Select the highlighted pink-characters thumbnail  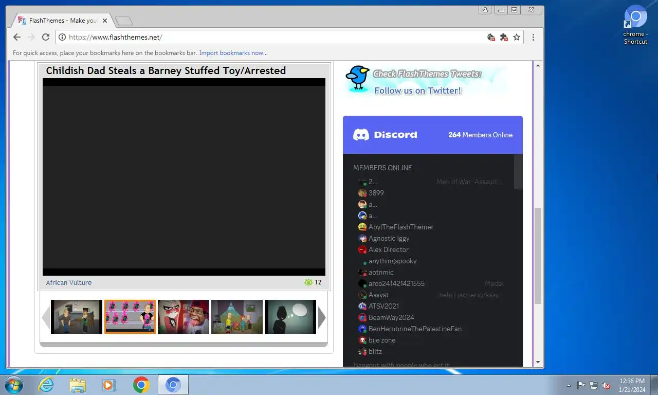click(130, 317)
